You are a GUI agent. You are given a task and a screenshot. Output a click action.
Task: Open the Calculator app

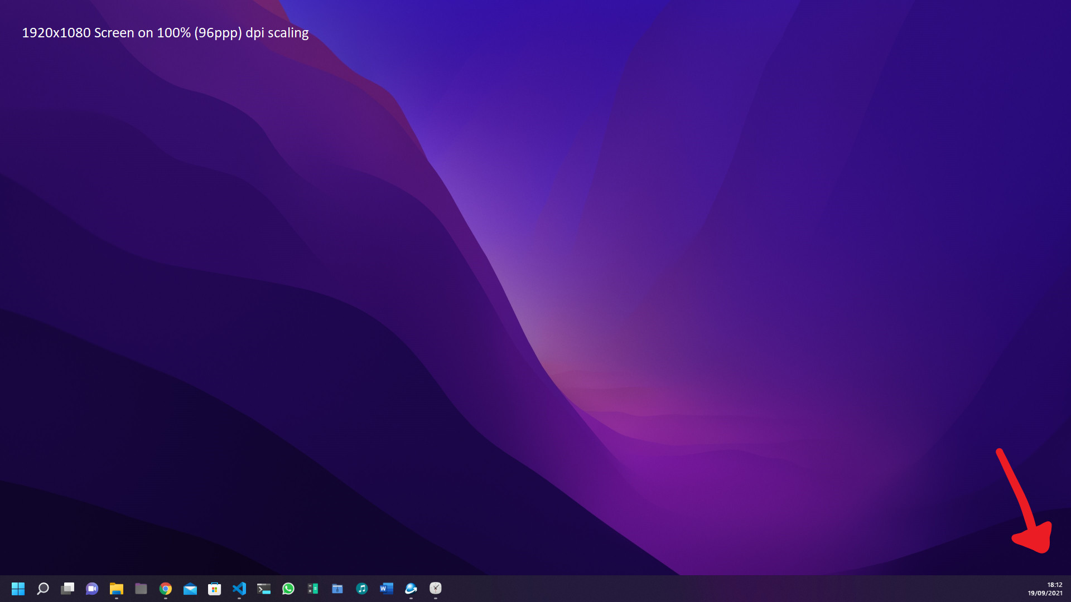[x=313, y=589]
